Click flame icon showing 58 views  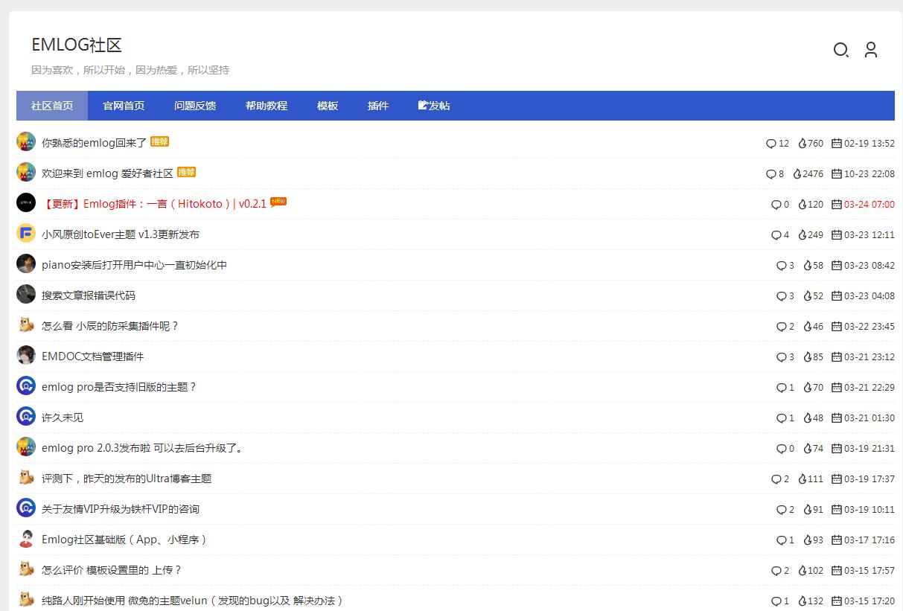click(808, 266)
